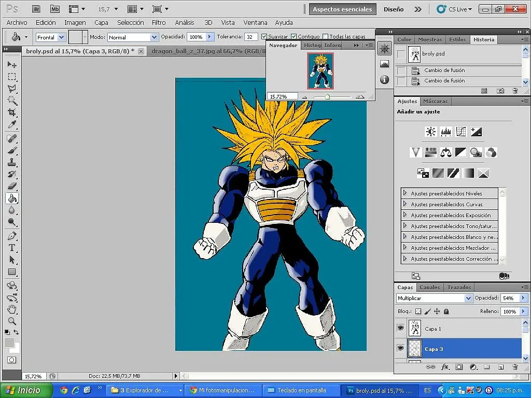The image size is (531, 398).
Task: Select the Dodge tool
Action: point(12,222)
